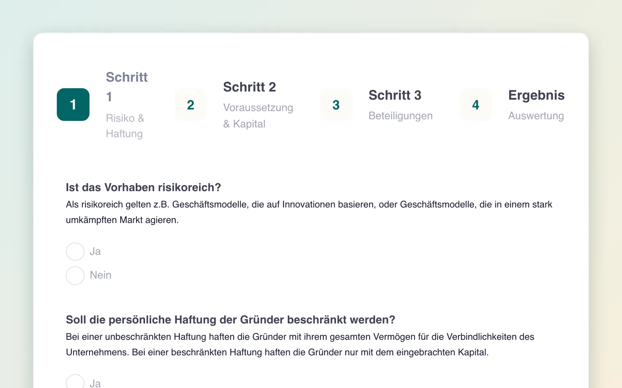622x388 pixels.
Task: Select Ja for risikoreiches Vorhaben
Action: pyautogui.click(x=75, y=252)
